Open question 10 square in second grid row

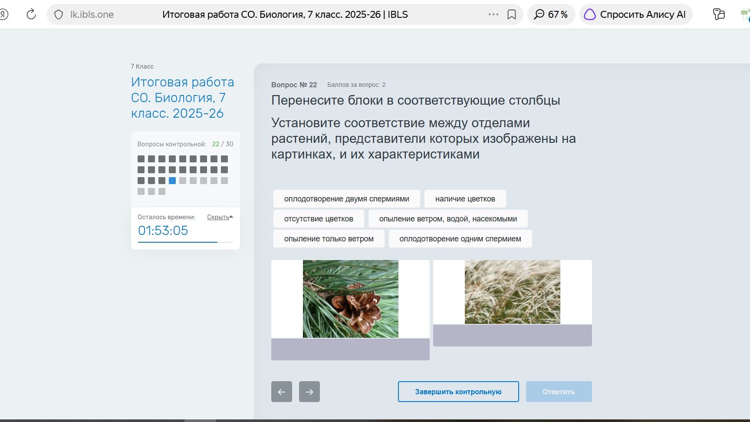pyautogui.click(x=141, y=170)
